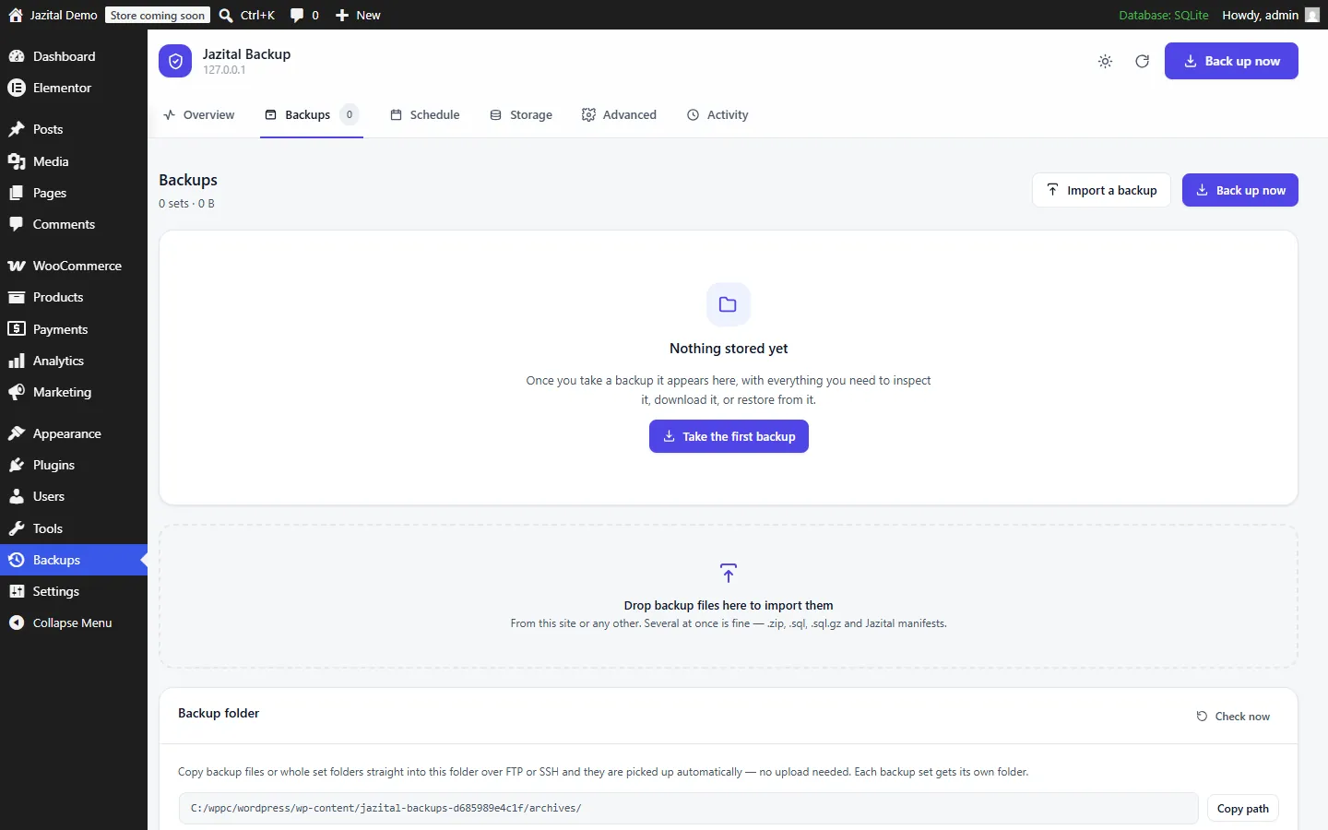Click Back up now beside Import a backup
1328x830 pixels.
(1240, 190)
